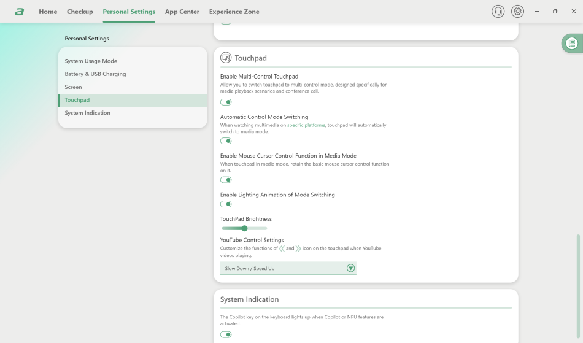Restore down the window
This screenshot has height=343, width=583.
click(x=555, y=12)
